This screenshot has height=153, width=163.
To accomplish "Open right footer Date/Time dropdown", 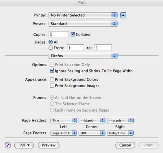I will coord(120,133).
